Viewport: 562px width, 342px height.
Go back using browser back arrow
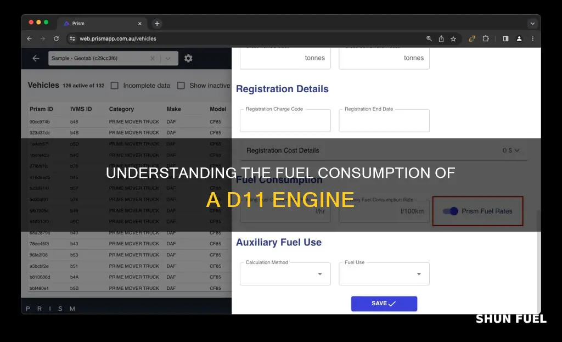[x=30, y=39]
